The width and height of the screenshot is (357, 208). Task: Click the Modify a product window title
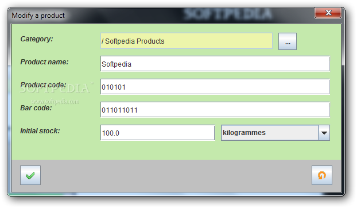coord(38,16)
